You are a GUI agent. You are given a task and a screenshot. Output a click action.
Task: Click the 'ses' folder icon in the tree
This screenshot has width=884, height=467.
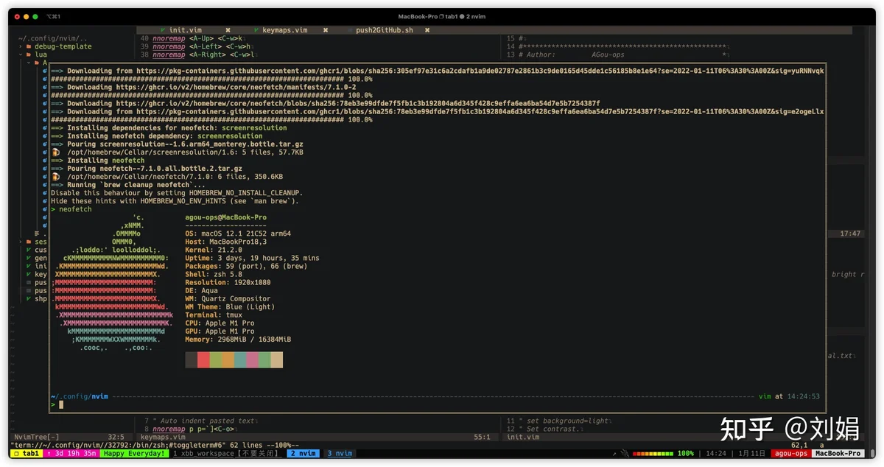[x=29, y=242]
